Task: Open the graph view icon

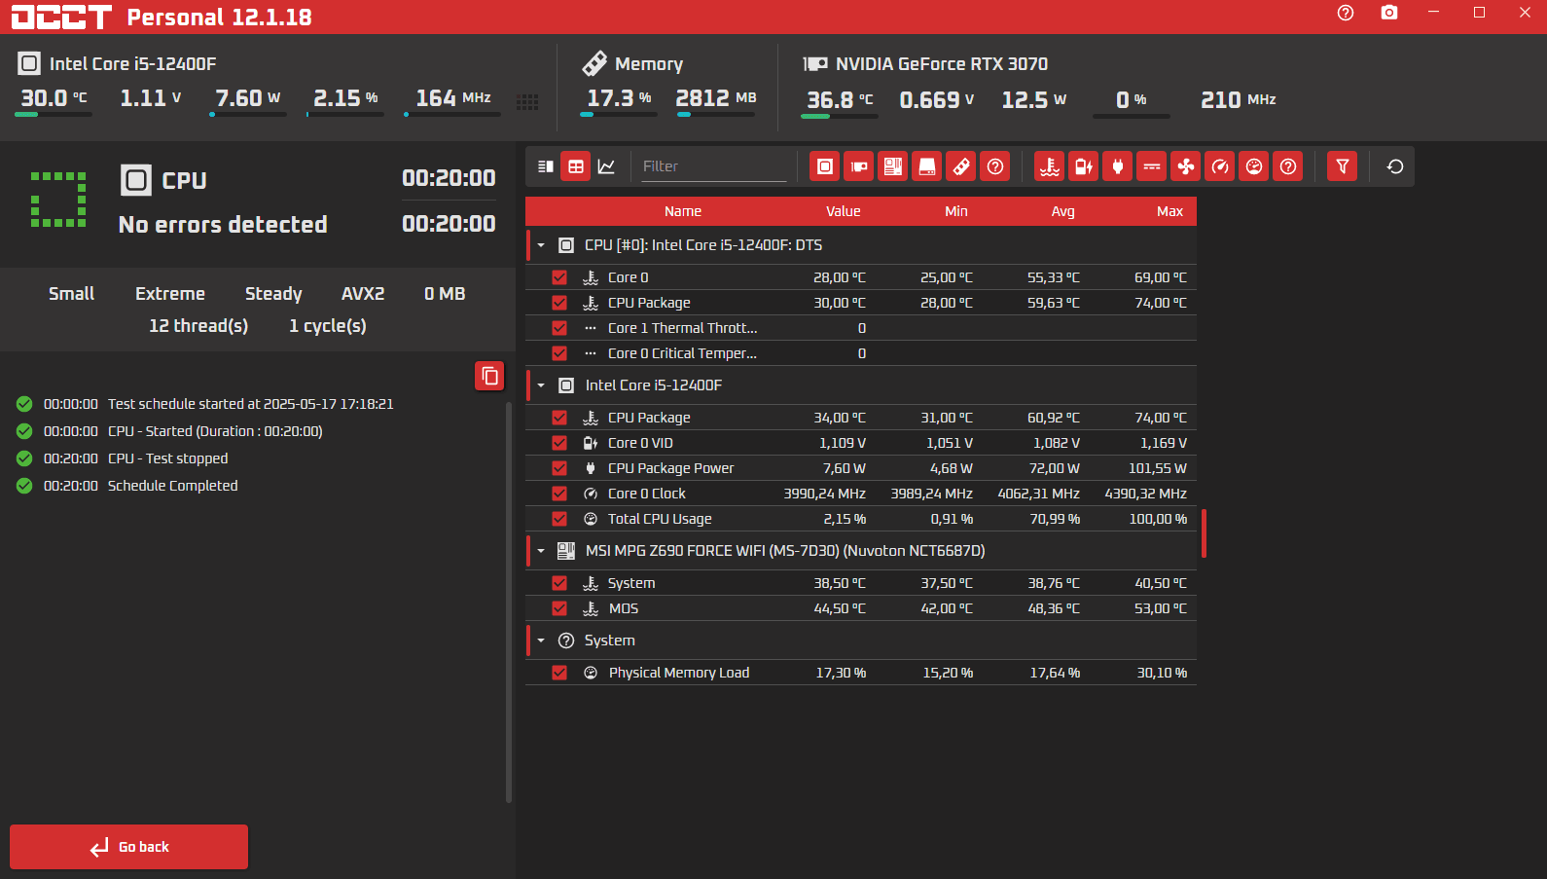Action: tap(606, 166)
